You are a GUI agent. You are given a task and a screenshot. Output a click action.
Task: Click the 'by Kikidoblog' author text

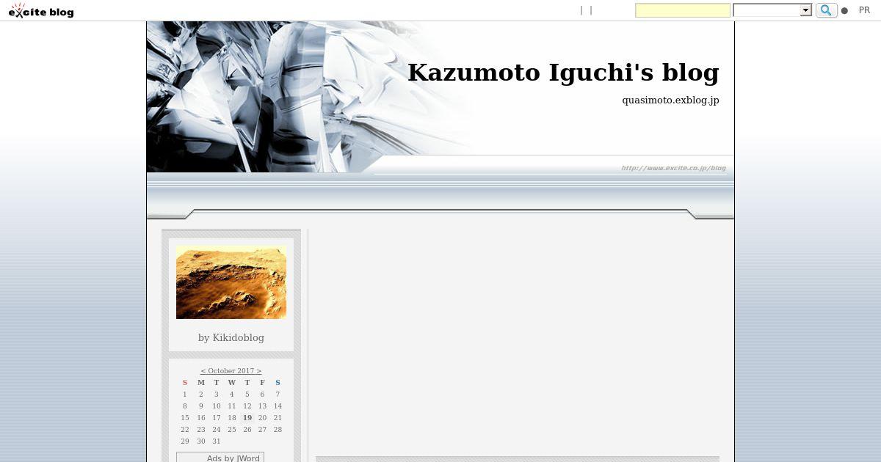point(231,337)
